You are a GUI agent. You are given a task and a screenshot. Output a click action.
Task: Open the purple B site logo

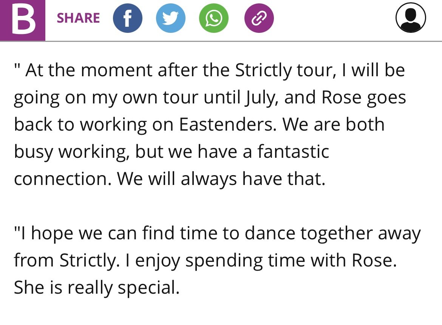point(23,20)
